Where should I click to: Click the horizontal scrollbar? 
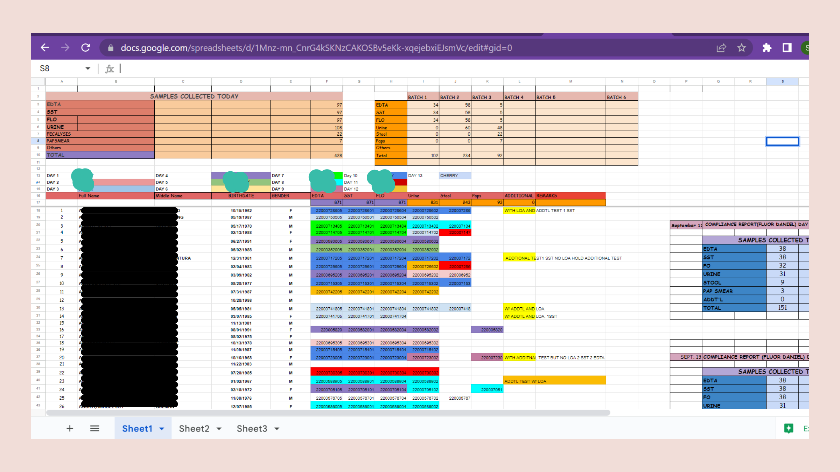(x=328, y=413)
